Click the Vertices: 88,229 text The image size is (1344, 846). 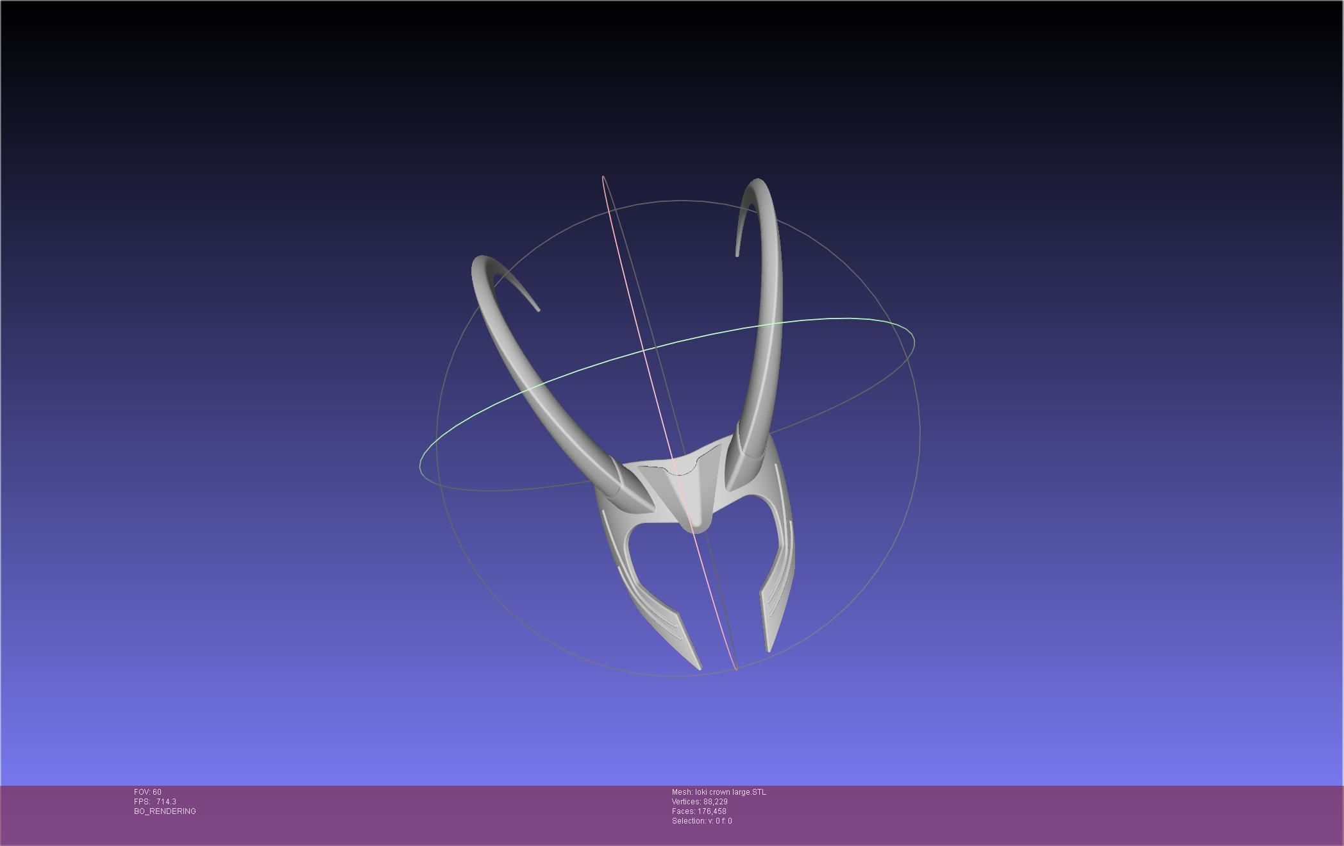coord(700,802)
